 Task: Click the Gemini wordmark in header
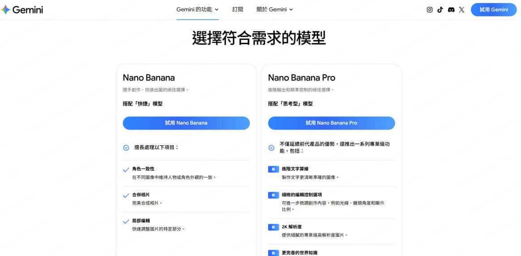coord(28,10)
